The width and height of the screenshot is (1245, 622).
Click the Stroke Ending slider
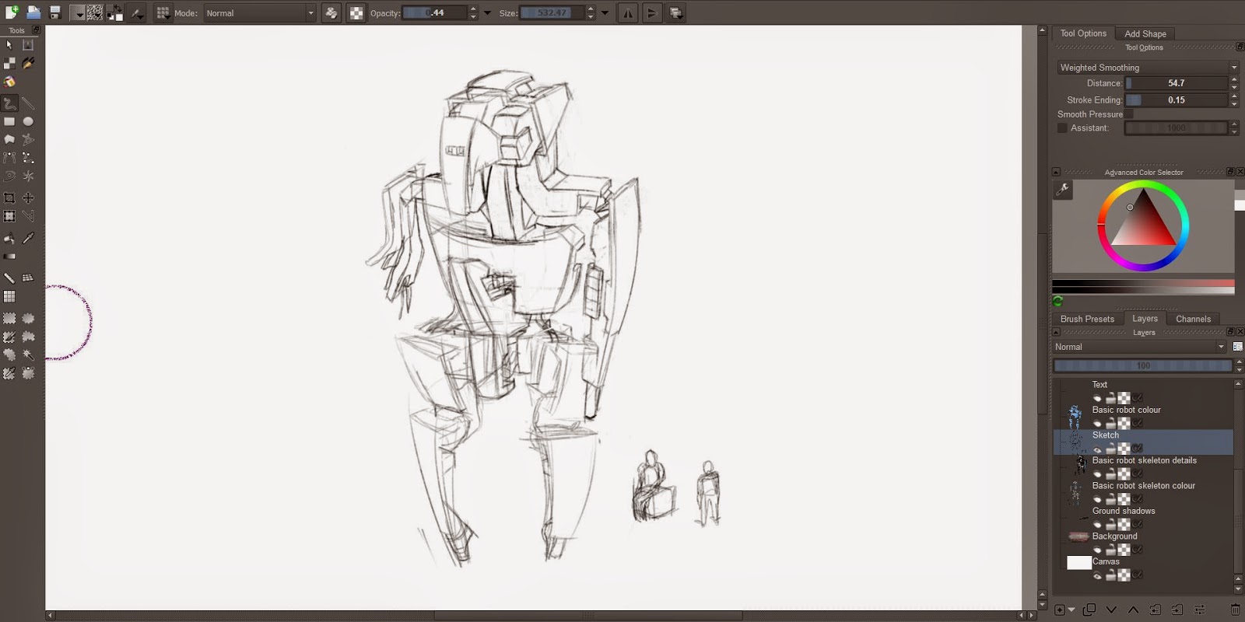pos(1176,100)
